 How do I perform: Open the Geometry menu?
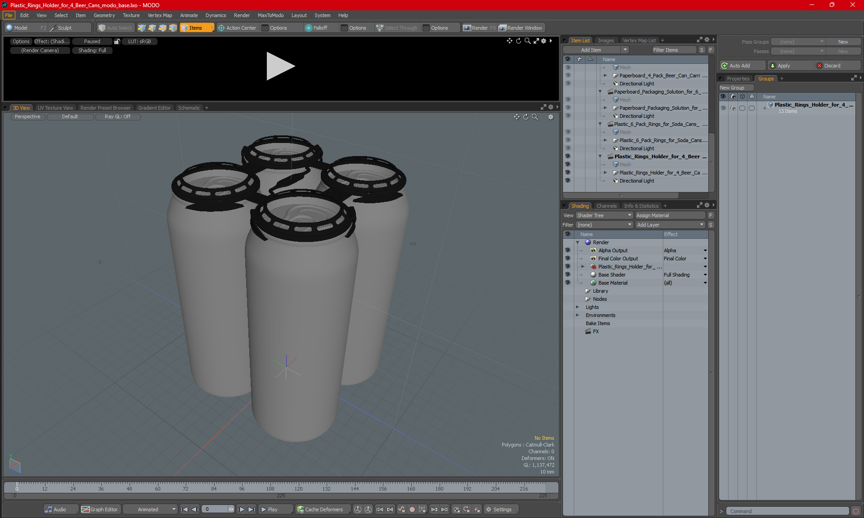(104, 15)
